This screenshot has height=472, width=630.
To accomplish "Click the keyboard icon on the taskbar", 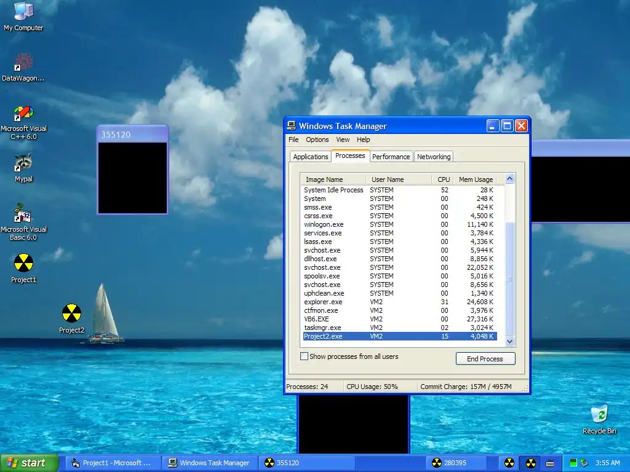I will pos(550,463).
